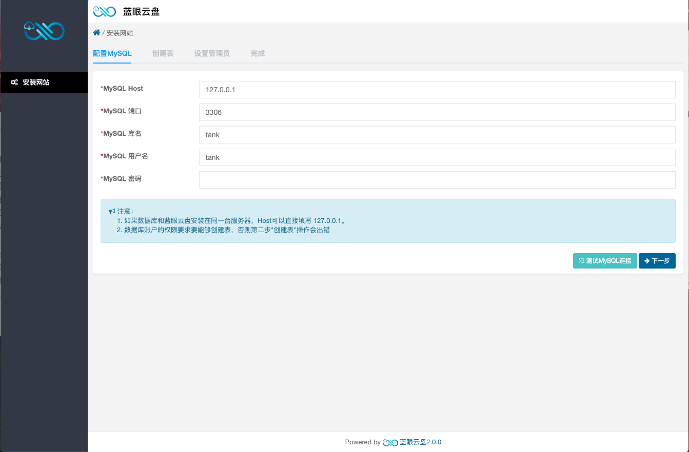Screen dimensions: 689x452
Task: Click the gears icon beside 安装网站 in the sidebar
Action: [15, 82]
